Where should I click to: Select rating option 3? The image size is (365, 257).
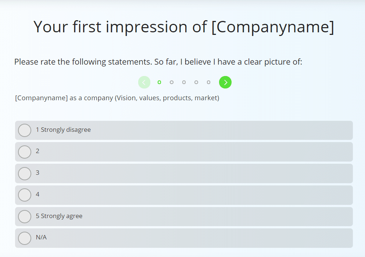(24, 173)
